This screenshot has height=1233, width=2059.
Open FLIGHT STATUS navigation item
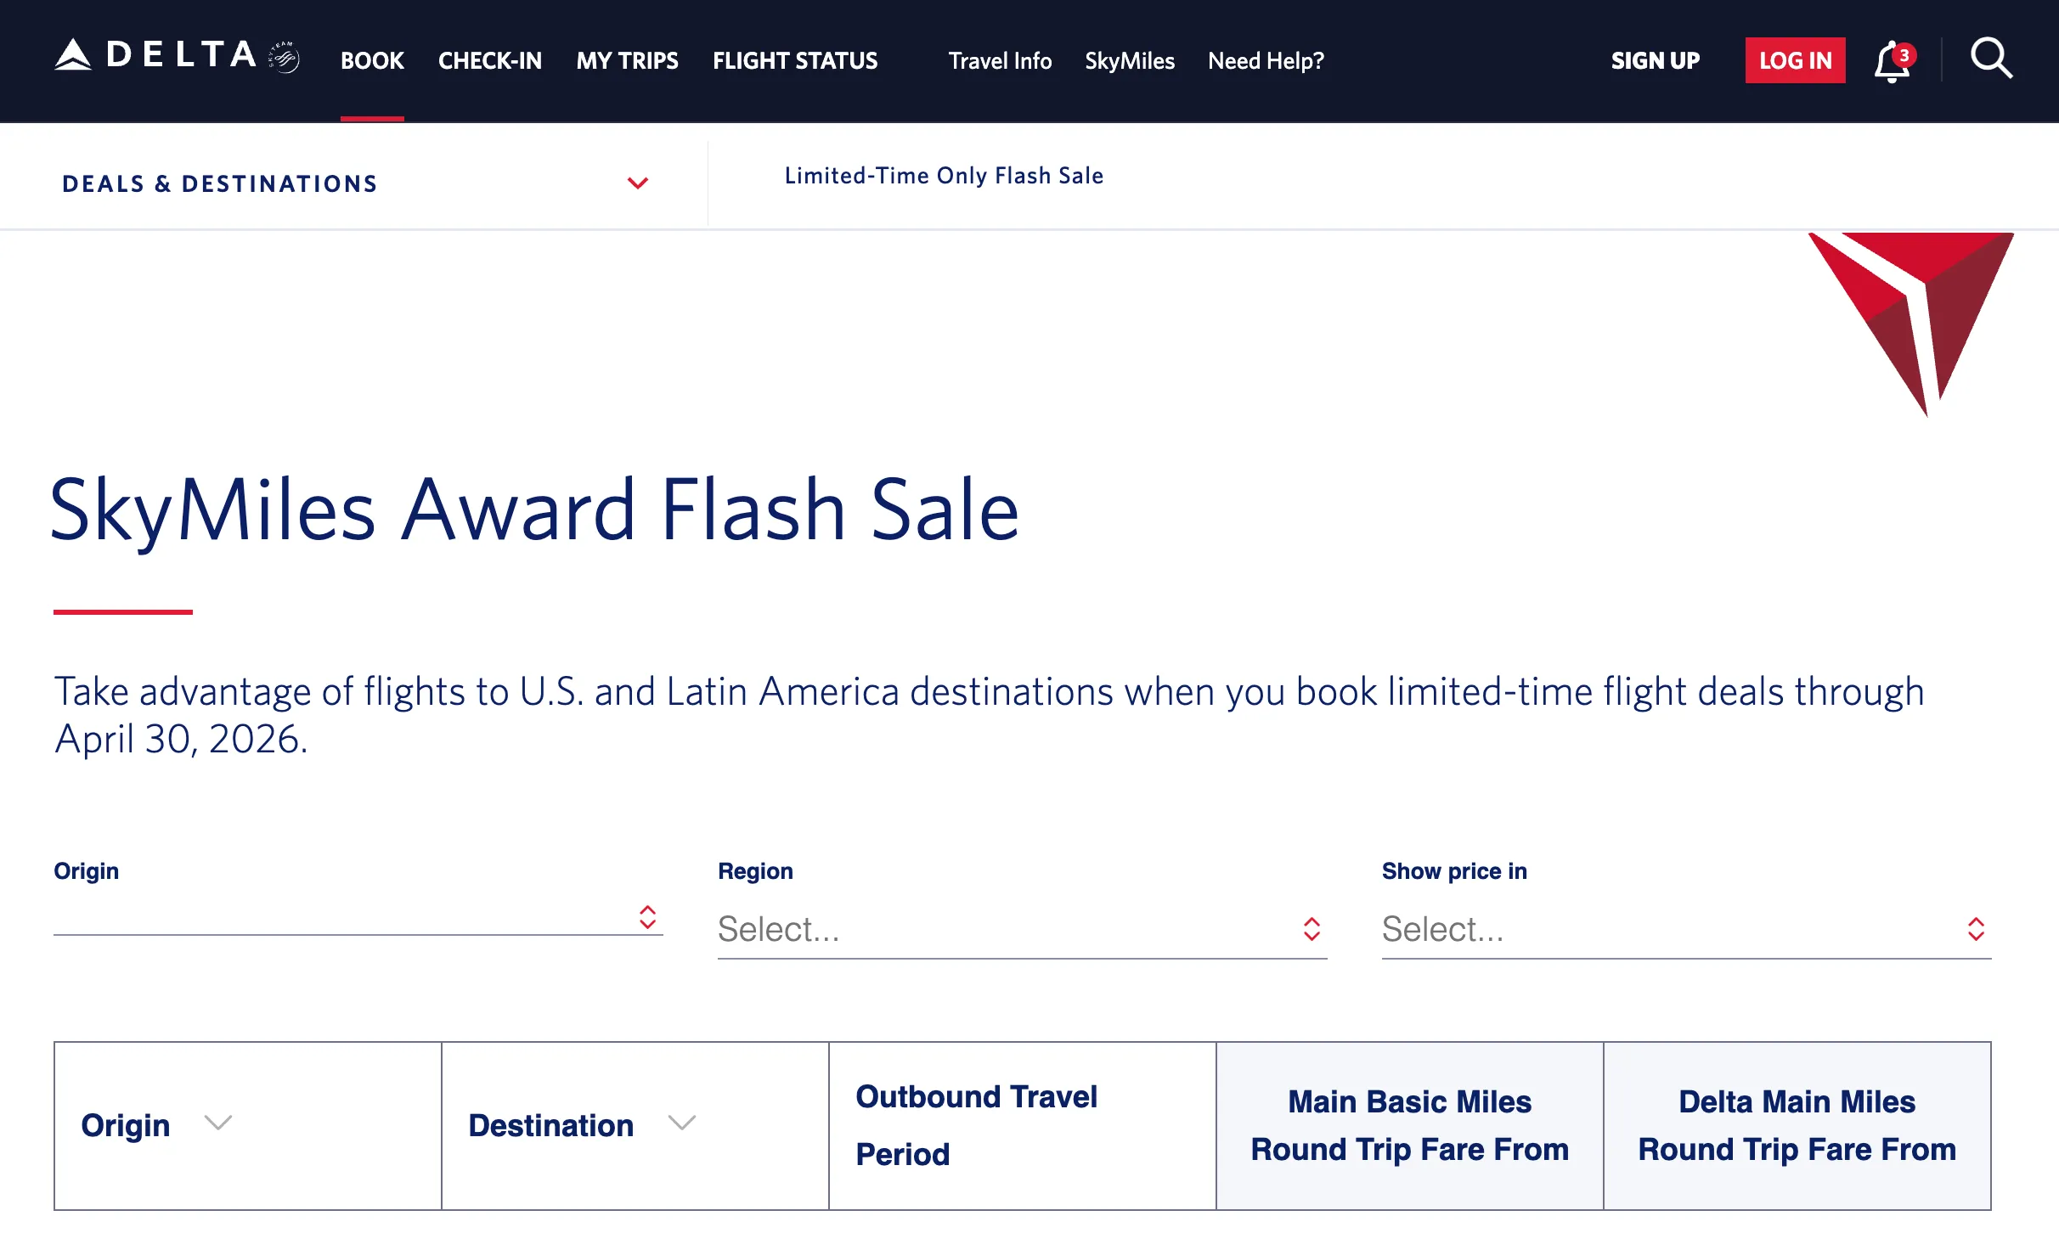click(x=795, y=61)
